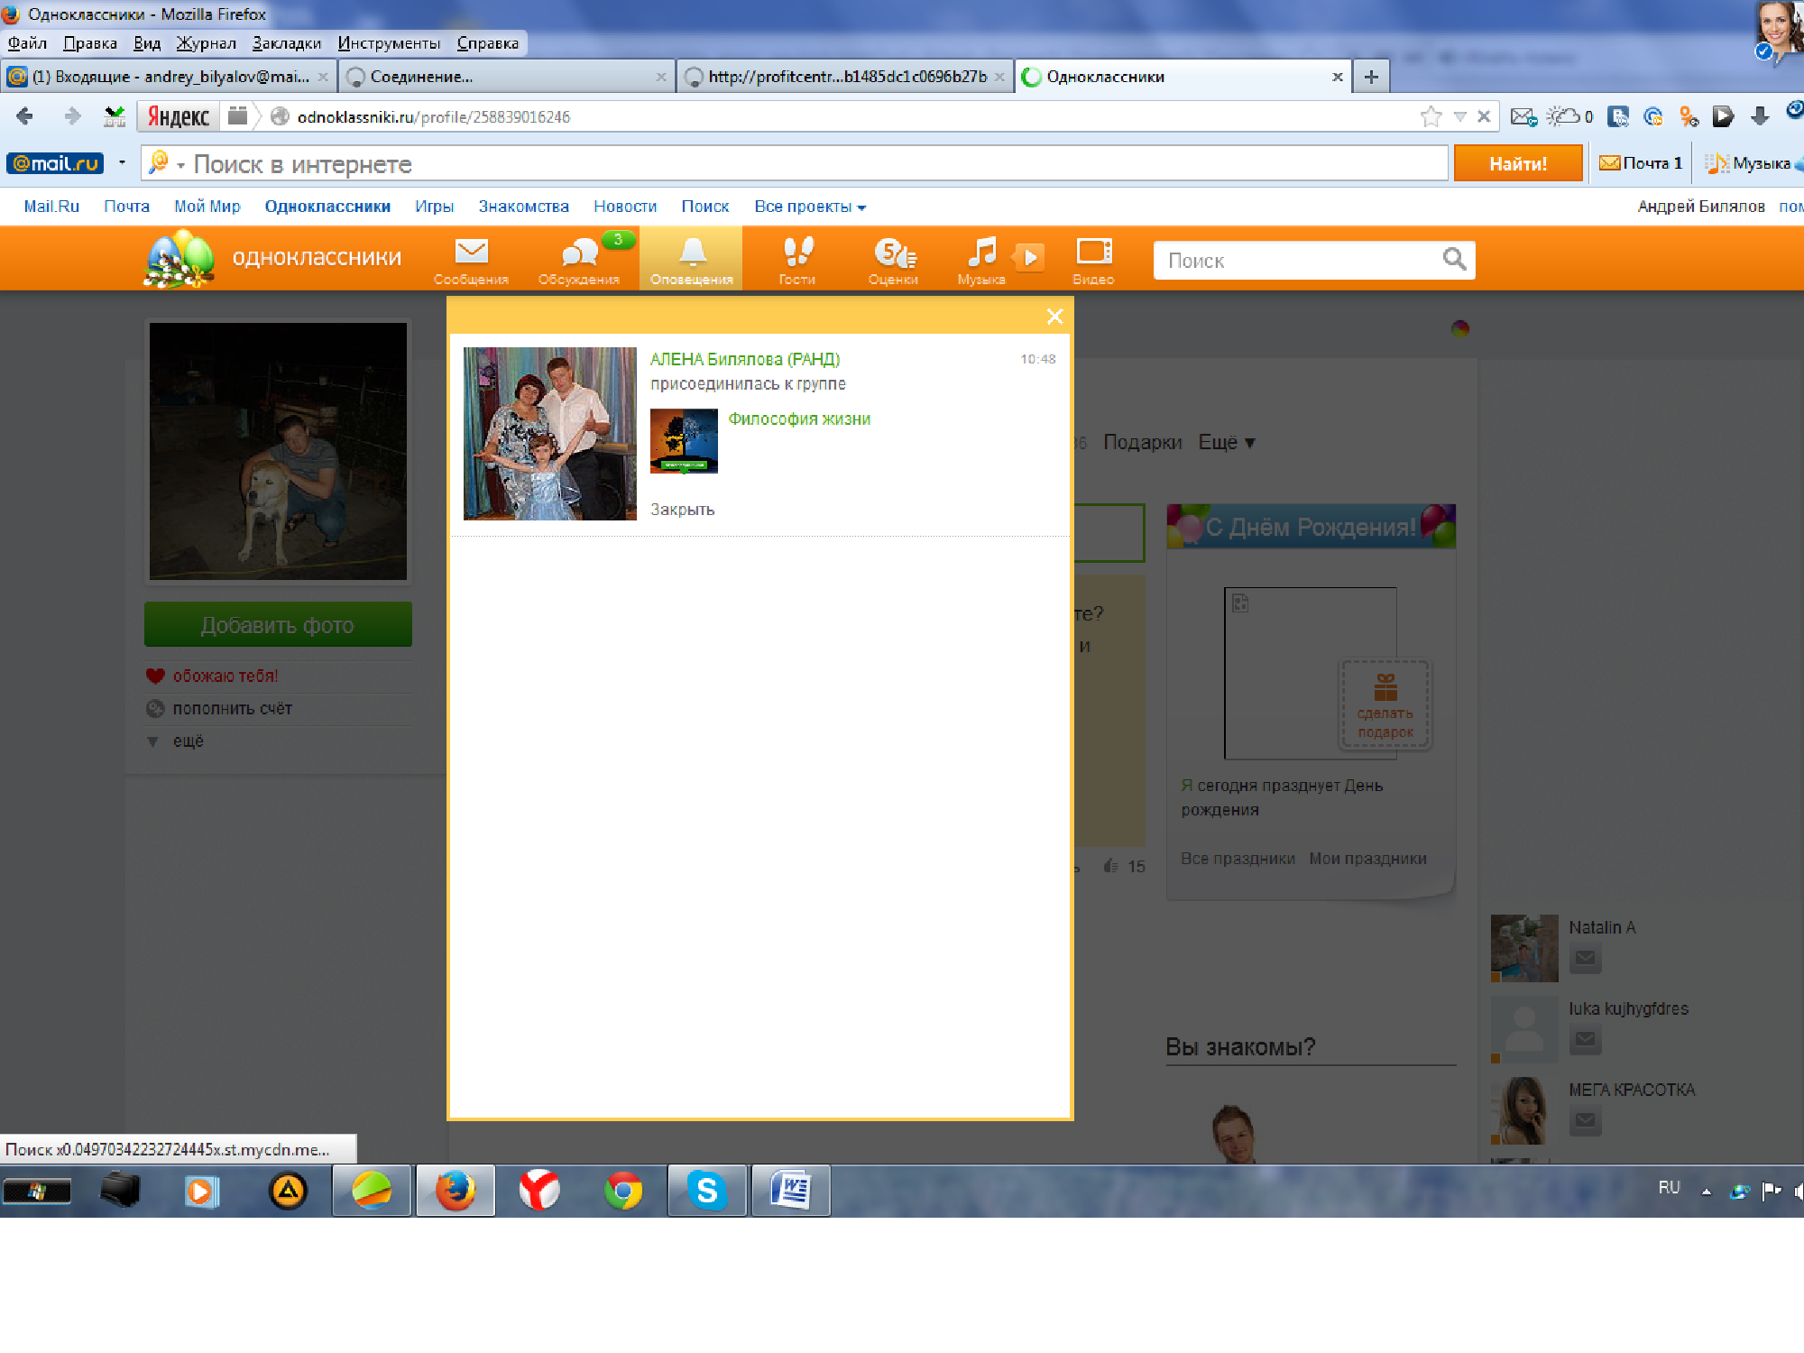The height and width of the screenshot is (1353, 1804).
Task: Open Yandex browser from the taskbar
Action: coord(539,1191)
